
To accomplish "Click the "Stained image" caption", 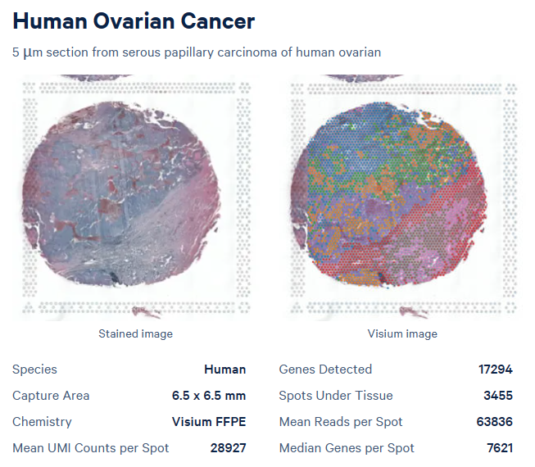I will pyautogui.click(x=135, y=333).
